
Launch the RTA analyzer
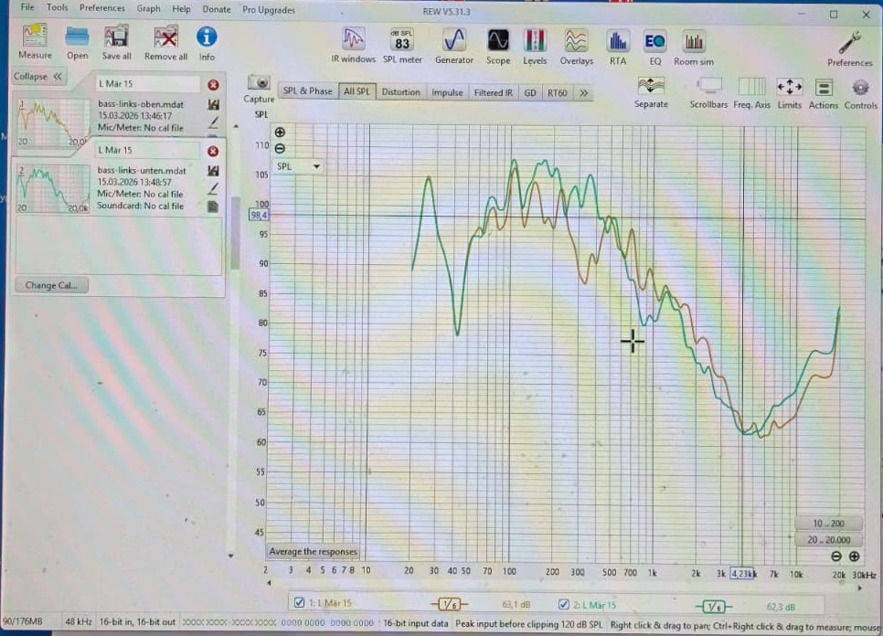click(x=618, y=48)
